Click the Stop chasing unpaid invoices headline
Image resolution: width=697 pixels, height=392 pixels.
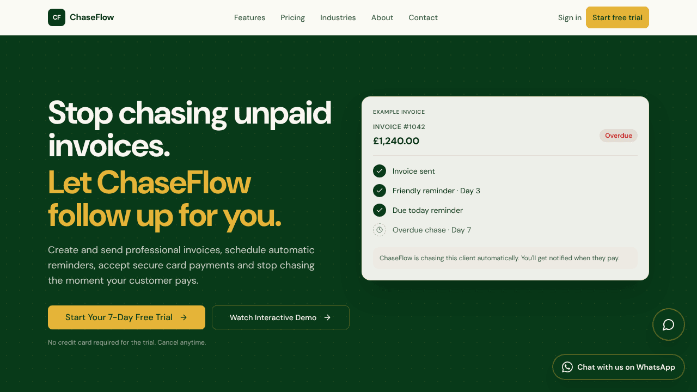(x=189, y=130)
